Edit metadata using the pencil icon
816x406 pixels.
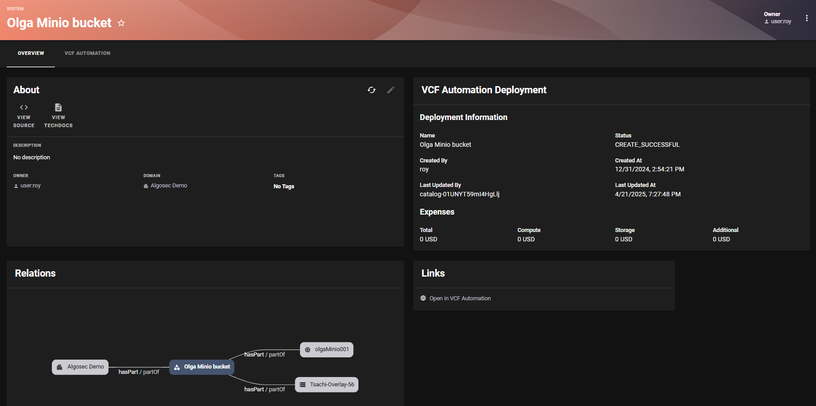click(x=391, y=90)
